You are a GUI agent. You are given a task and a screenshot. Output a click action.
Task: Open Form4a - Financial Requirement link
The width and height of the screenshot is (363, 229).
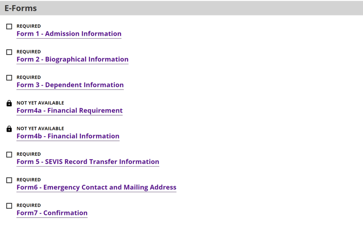pos(70,111)
